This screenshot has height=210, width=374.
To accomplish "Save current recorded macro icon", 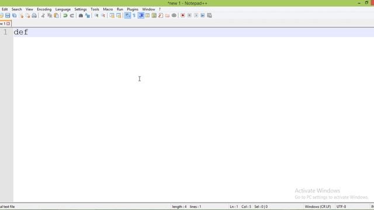I will pos(209,16).
